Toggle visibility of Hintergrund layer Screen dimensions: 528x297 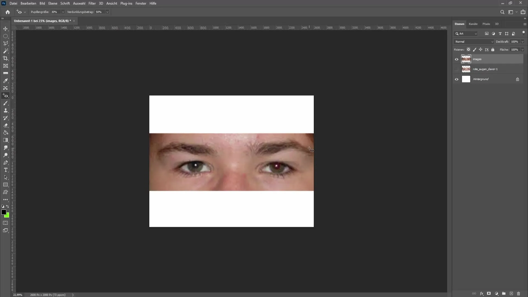457,79
